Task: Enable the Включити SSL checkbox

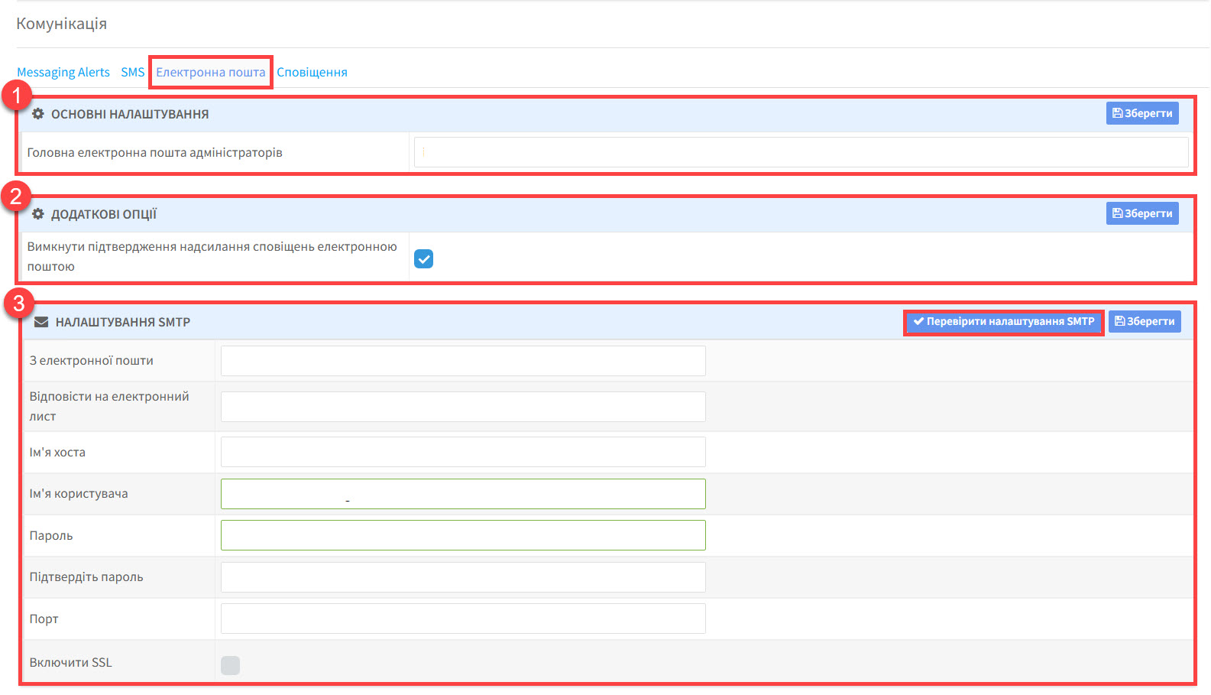Action: tap(230, 665)
